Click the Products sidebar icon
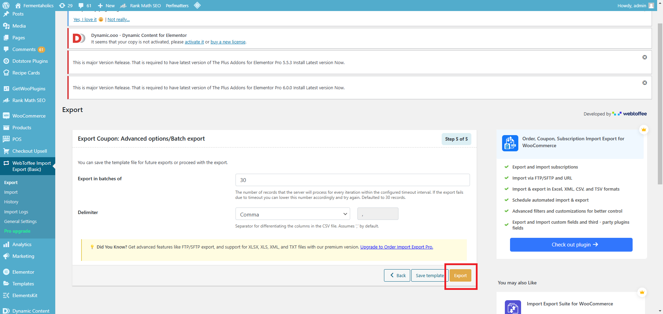Screen dimensions: 663x314 point(6,128)
